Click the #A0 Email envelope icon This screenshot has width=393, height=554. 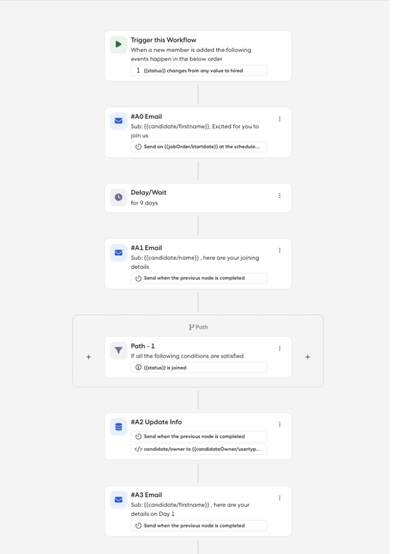click(x=118, y=121)
